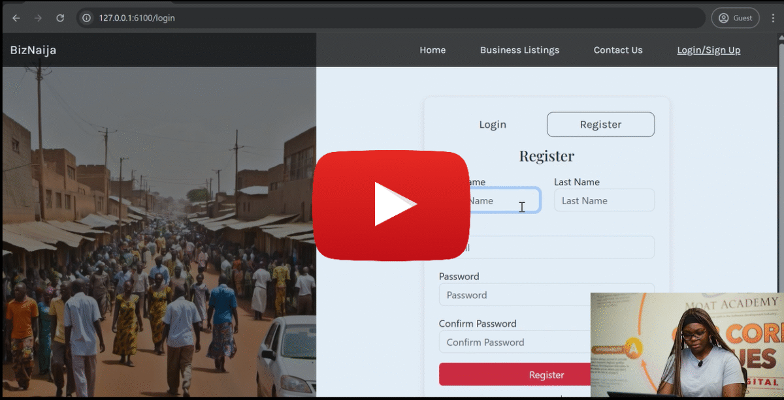
Task: Go to the Home nav link
Action: click(x=433, y=50)
